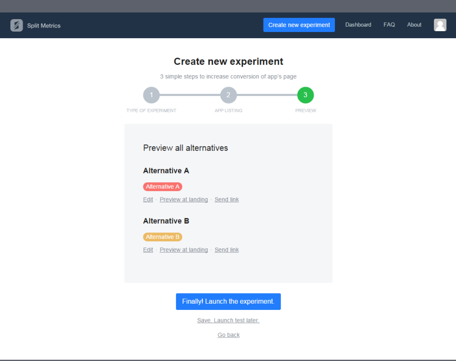The width and height of the screenshot is (456, 361).
Task: Click the red Alternative A badge
Action: [163, 187]
